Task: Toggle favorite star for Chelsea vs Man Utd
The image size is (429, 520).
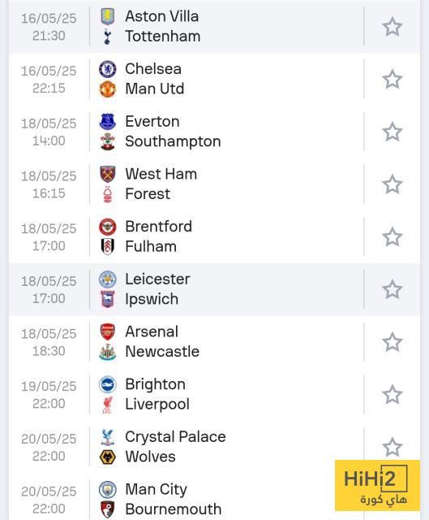Action: [x=393, y=79]
